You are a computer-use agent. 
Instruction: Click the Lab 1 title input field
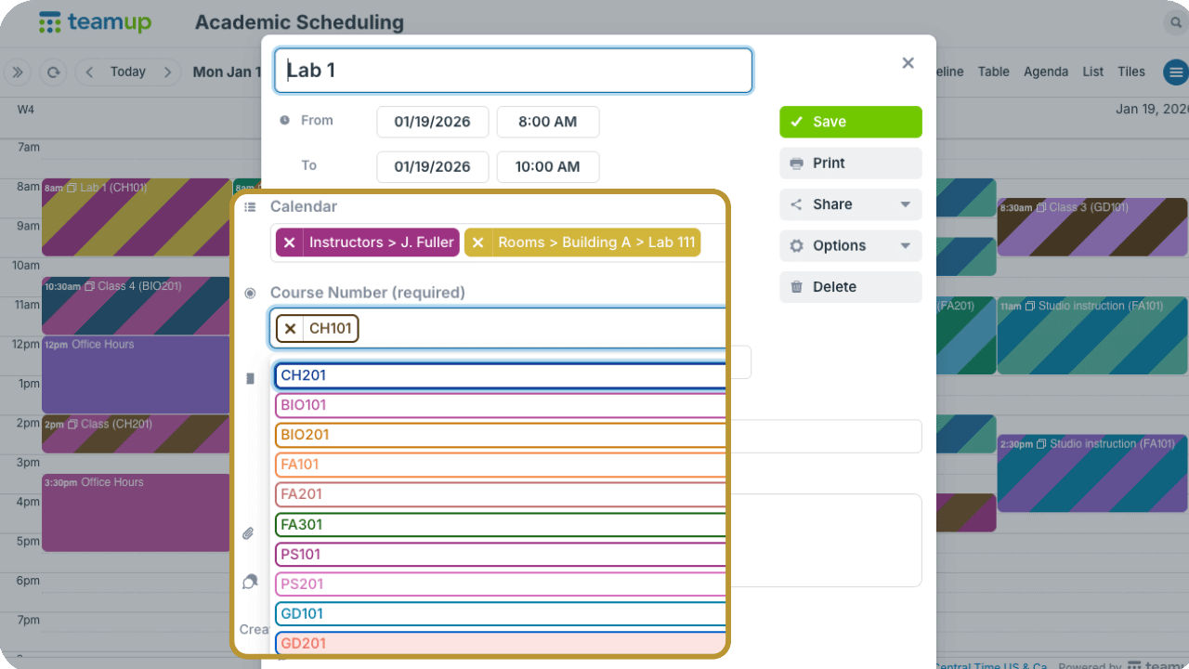pos(513,71)
